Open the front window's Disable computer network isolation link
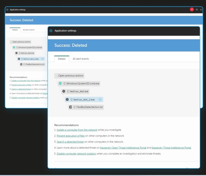206x176 pixels. click(x=76, y=154)
